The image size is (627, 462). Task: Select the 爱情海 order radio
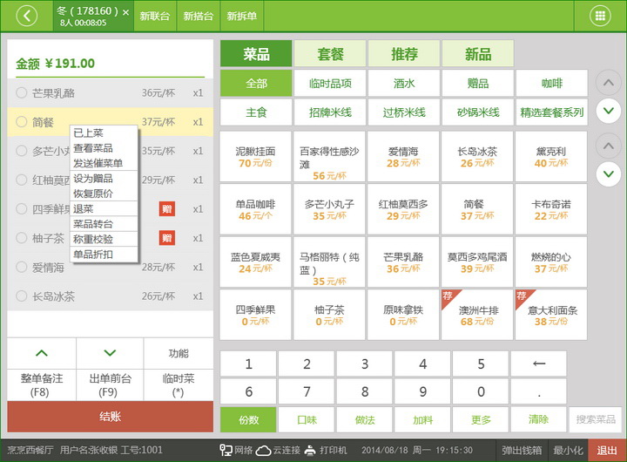(x=21, y=267)
